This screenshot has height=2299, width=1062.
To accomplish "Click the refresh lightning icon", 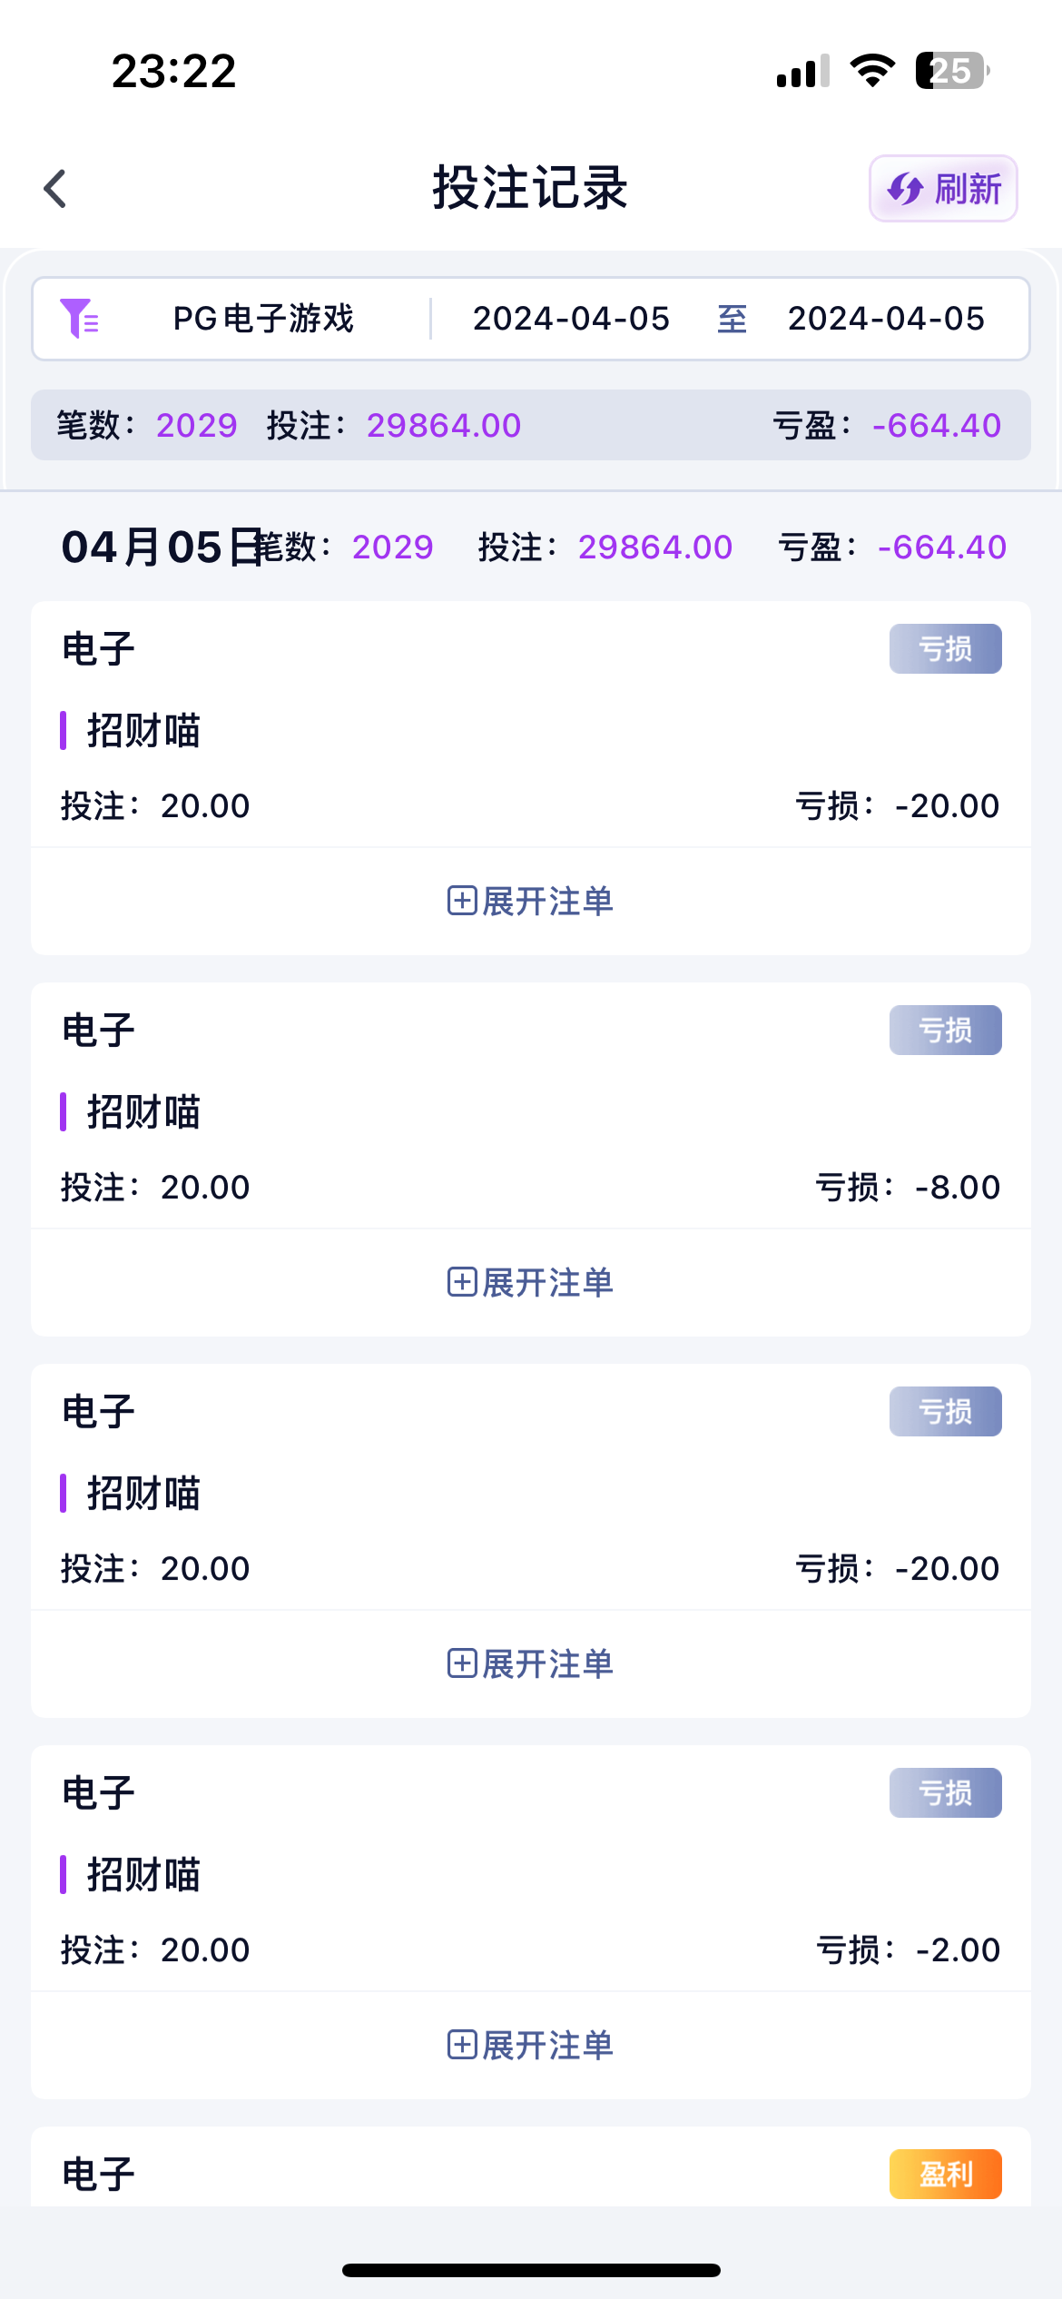I will (905, 189).
